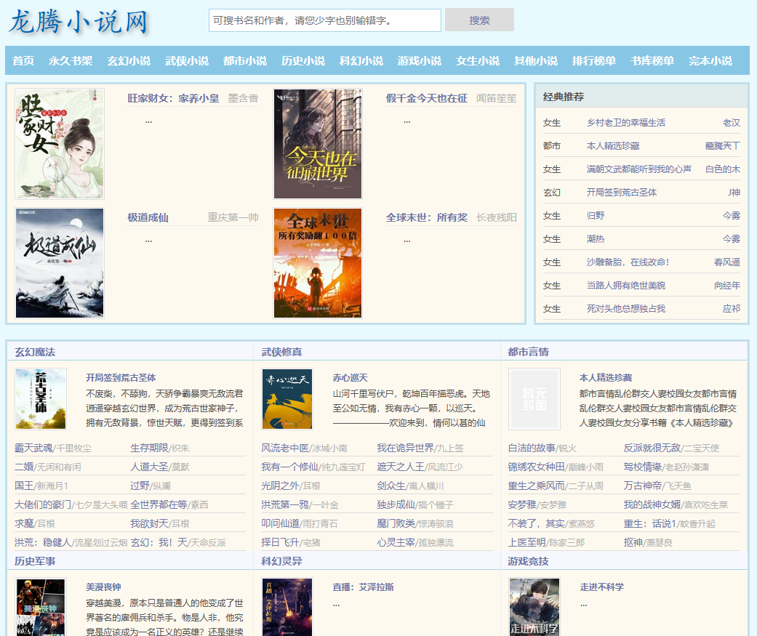Go to 首页 in the navigation bar
Image resolution: width=757 pixels, height=636 pixels.
[x=23, y=61]
